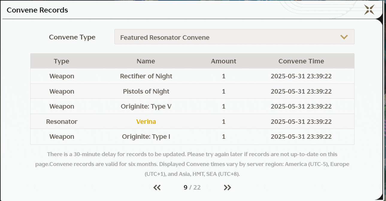Select the Originite: Type I entry

(x=146, y=137)
